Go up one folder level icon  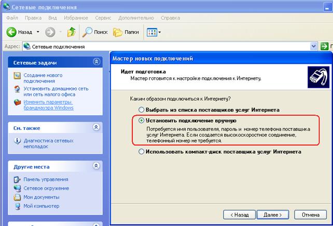[72, 32]
